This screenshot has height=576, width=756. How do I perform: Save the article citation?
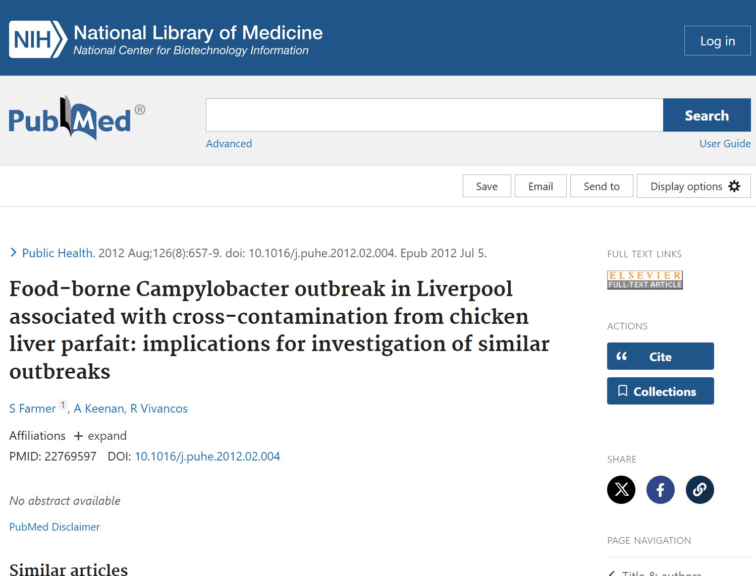click(x=486, y=186)
